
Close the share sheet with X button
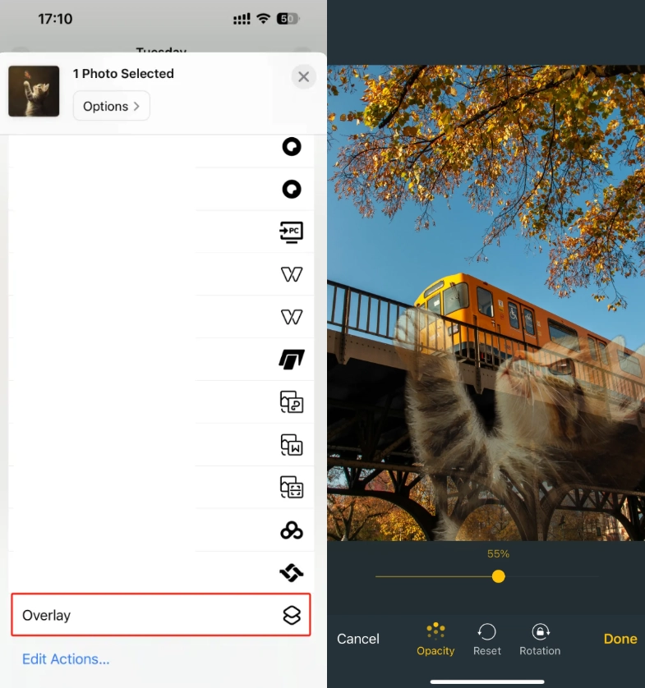tap(303, 77)
